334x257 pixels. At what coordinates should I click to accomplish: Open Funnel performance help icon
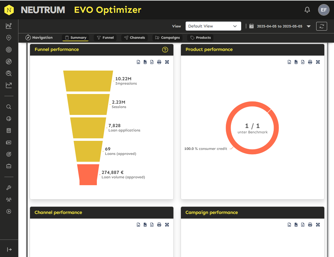(x=165, y=50)
